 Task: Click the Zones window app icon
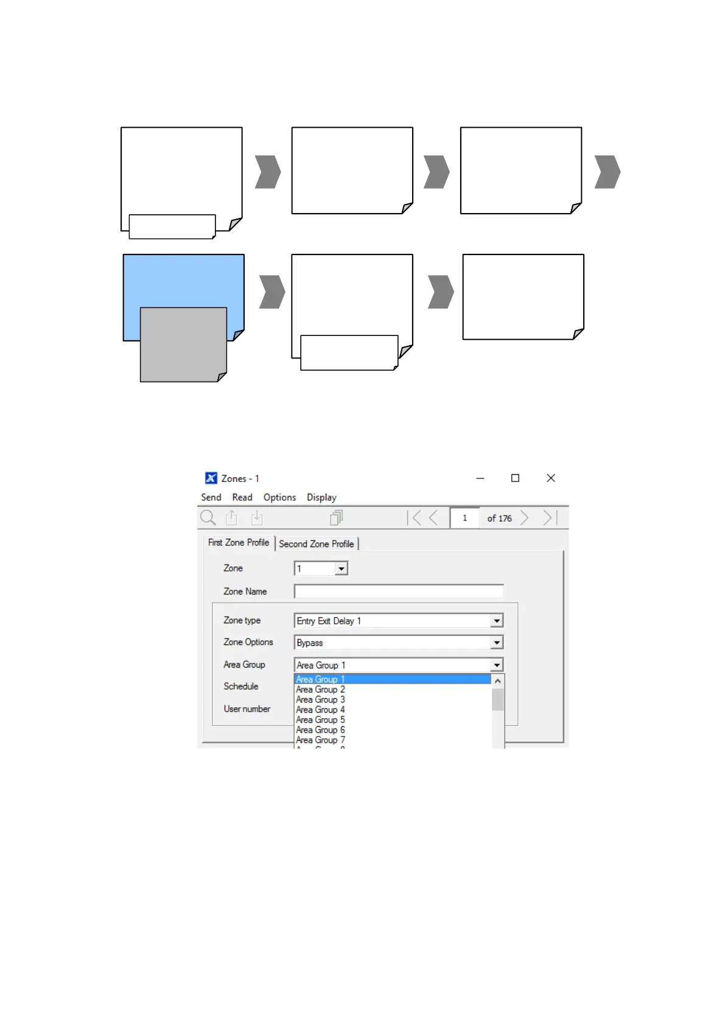pyautogui.click(x=211, y=478)
